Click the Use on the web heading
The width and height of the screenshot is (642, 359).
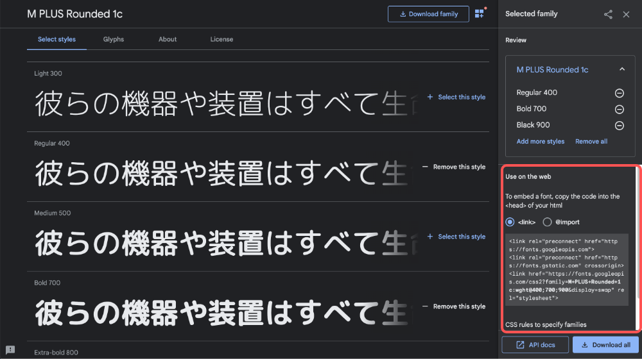click(x=528, y=177)
